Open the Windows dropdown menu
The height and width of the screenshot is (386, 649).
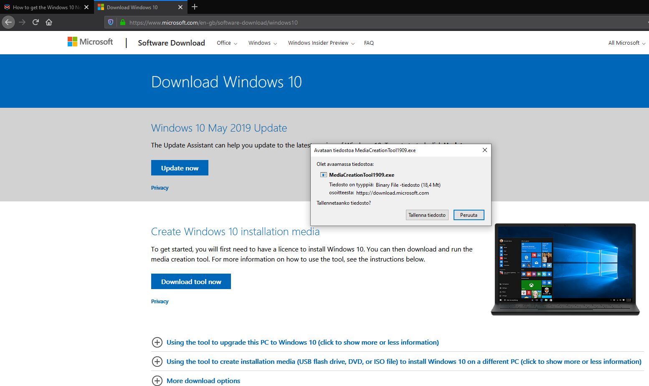[263, 43]
